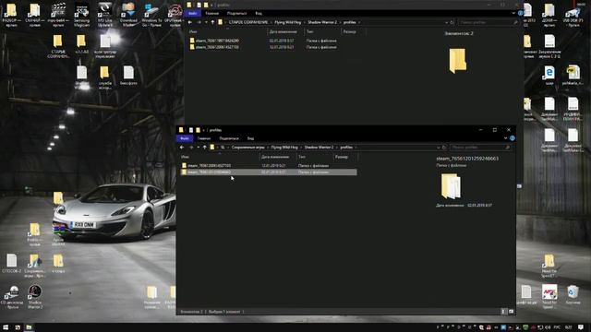Click Flying Wild Hog breadcrumb in front window
Screen dimensions: 591x332
[x=284, y=148]
